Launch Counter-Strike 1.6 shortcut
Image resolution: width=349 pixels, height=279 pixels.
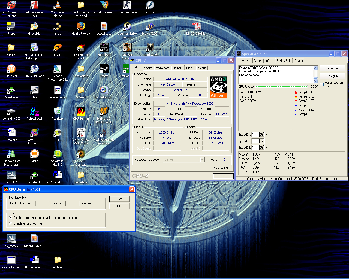point(127,9)
